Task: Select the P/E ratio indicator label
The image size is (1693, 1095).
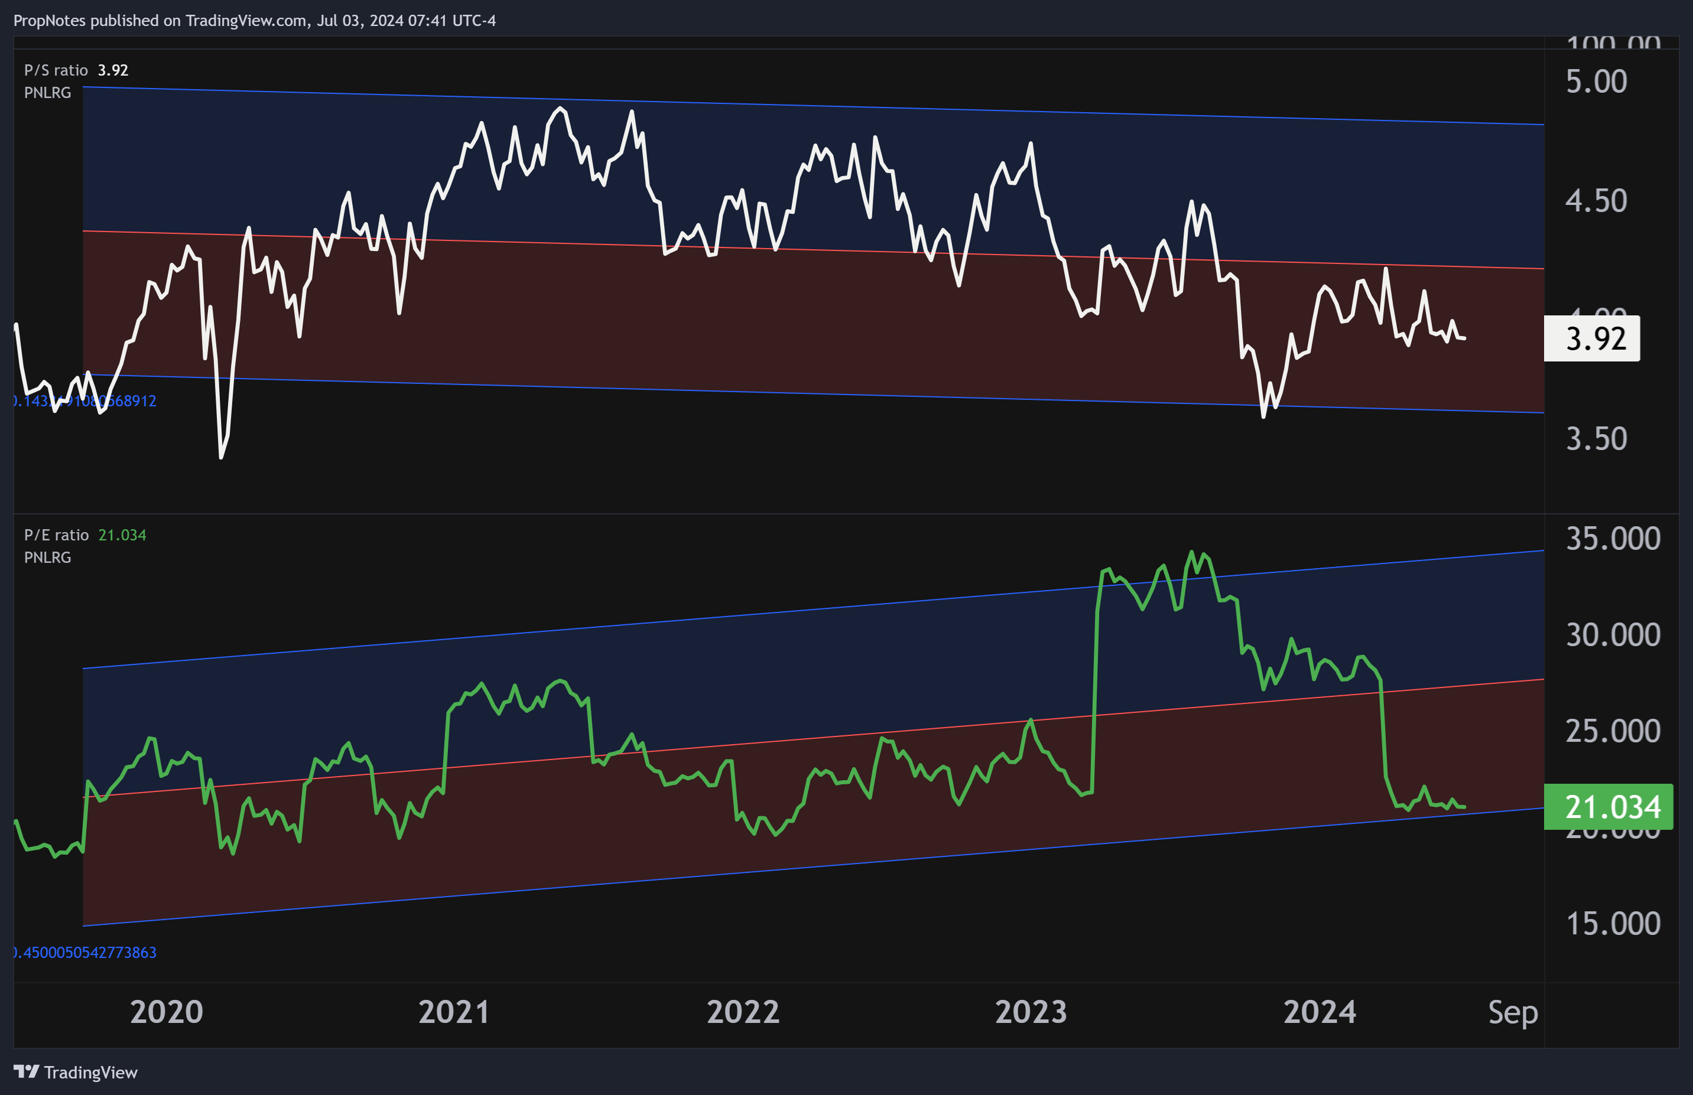Action: coord(56,535)
